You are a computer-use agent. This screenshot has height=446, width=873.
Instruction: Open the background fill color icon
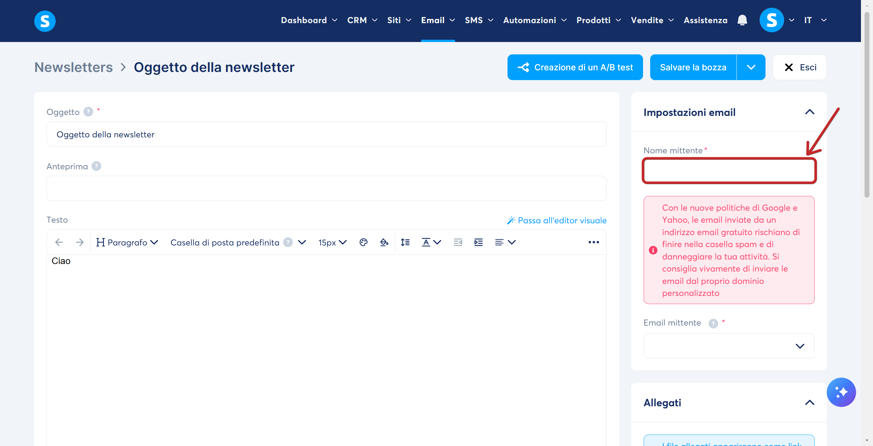(384, 243)
